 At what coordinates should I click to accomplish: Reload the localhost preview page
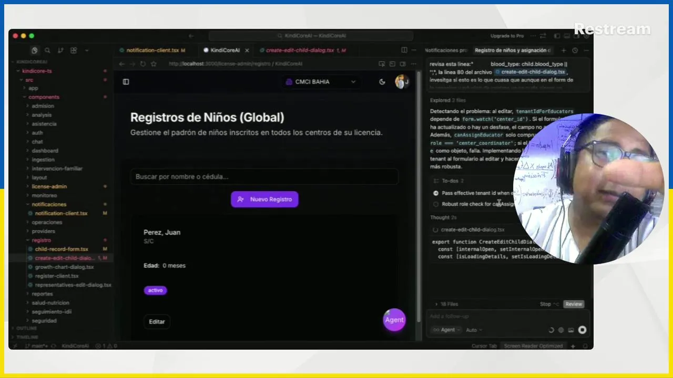(142, 64)
